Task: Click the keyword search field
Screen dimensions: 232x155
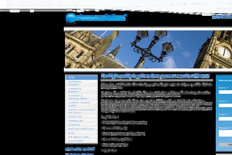Action: [224, 9]
